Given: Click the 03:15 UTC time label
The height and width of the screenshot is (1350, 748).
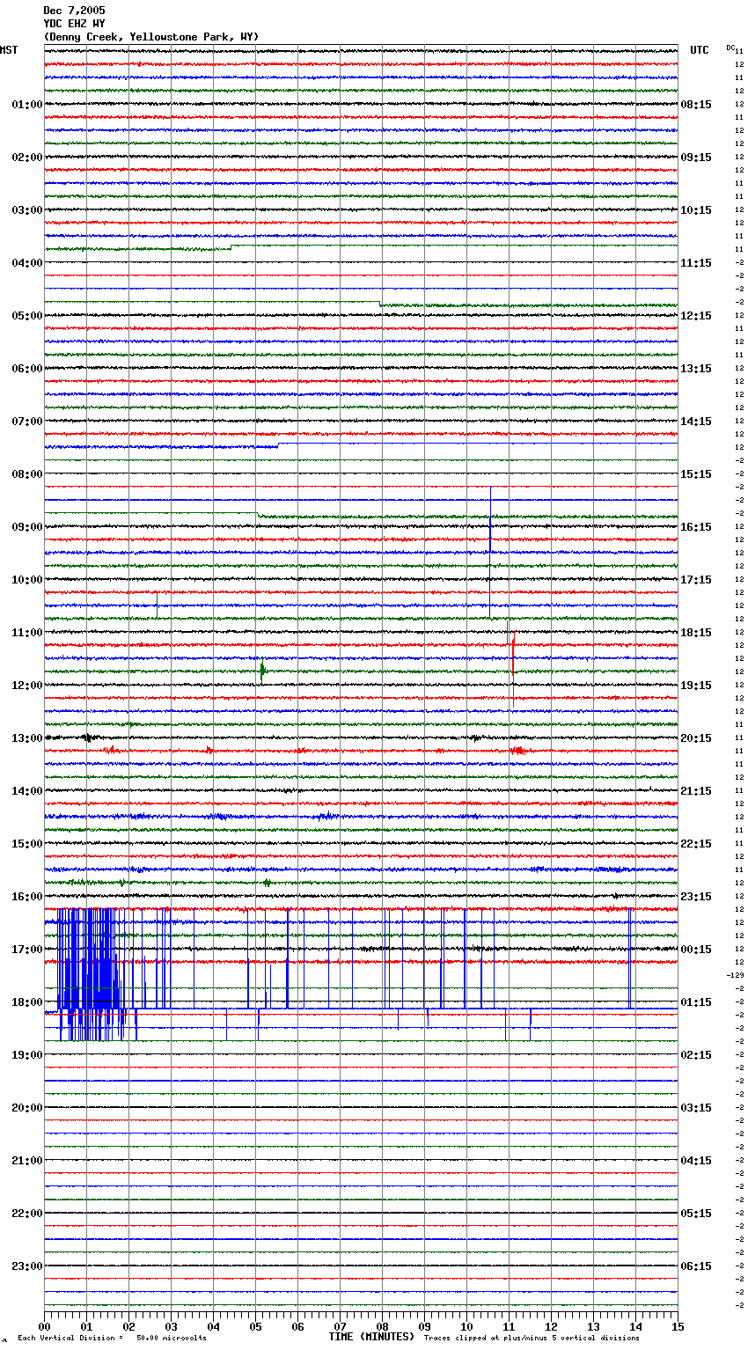Looking at the screenshot, I should pyautogui.click(x=696, y=1108).
